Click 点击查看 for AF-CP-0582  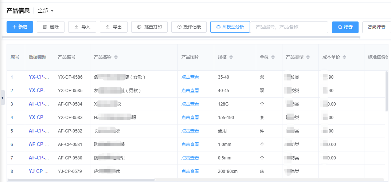coord(190,131)
